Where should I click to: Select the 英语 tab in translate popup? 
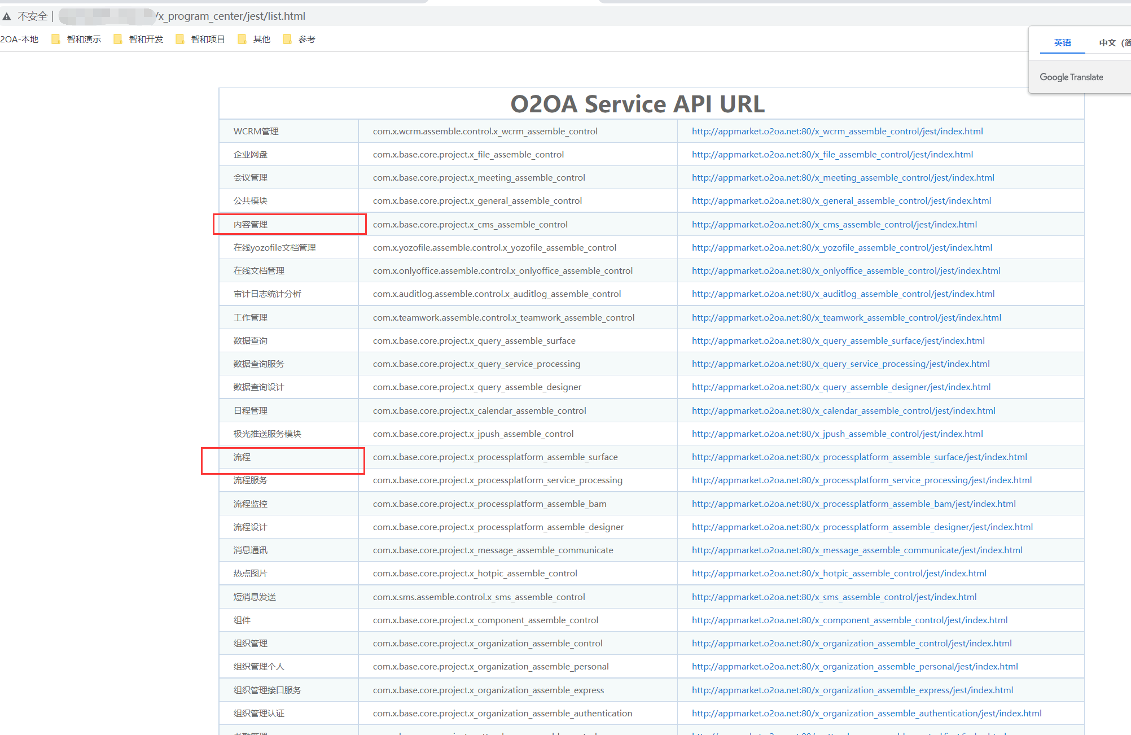[1062, 42]
